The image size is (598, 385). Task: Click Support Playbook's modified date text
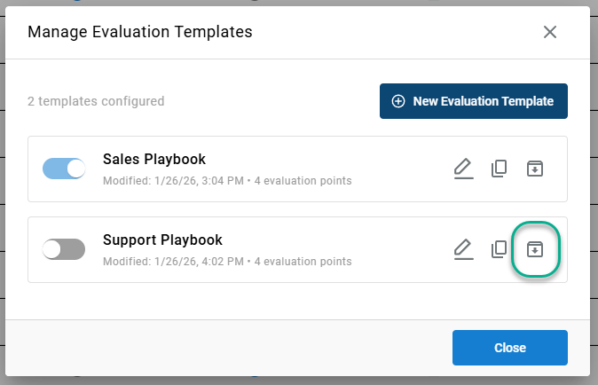(173, 262)
